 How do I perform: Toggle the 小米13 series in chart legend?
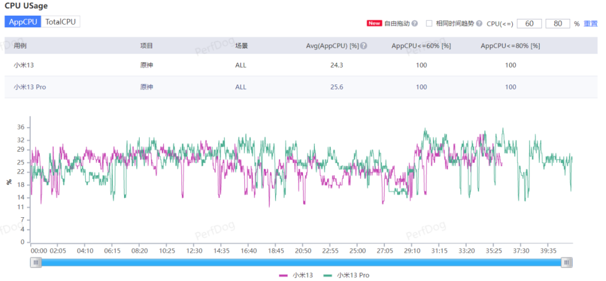(x=302, y=275)
